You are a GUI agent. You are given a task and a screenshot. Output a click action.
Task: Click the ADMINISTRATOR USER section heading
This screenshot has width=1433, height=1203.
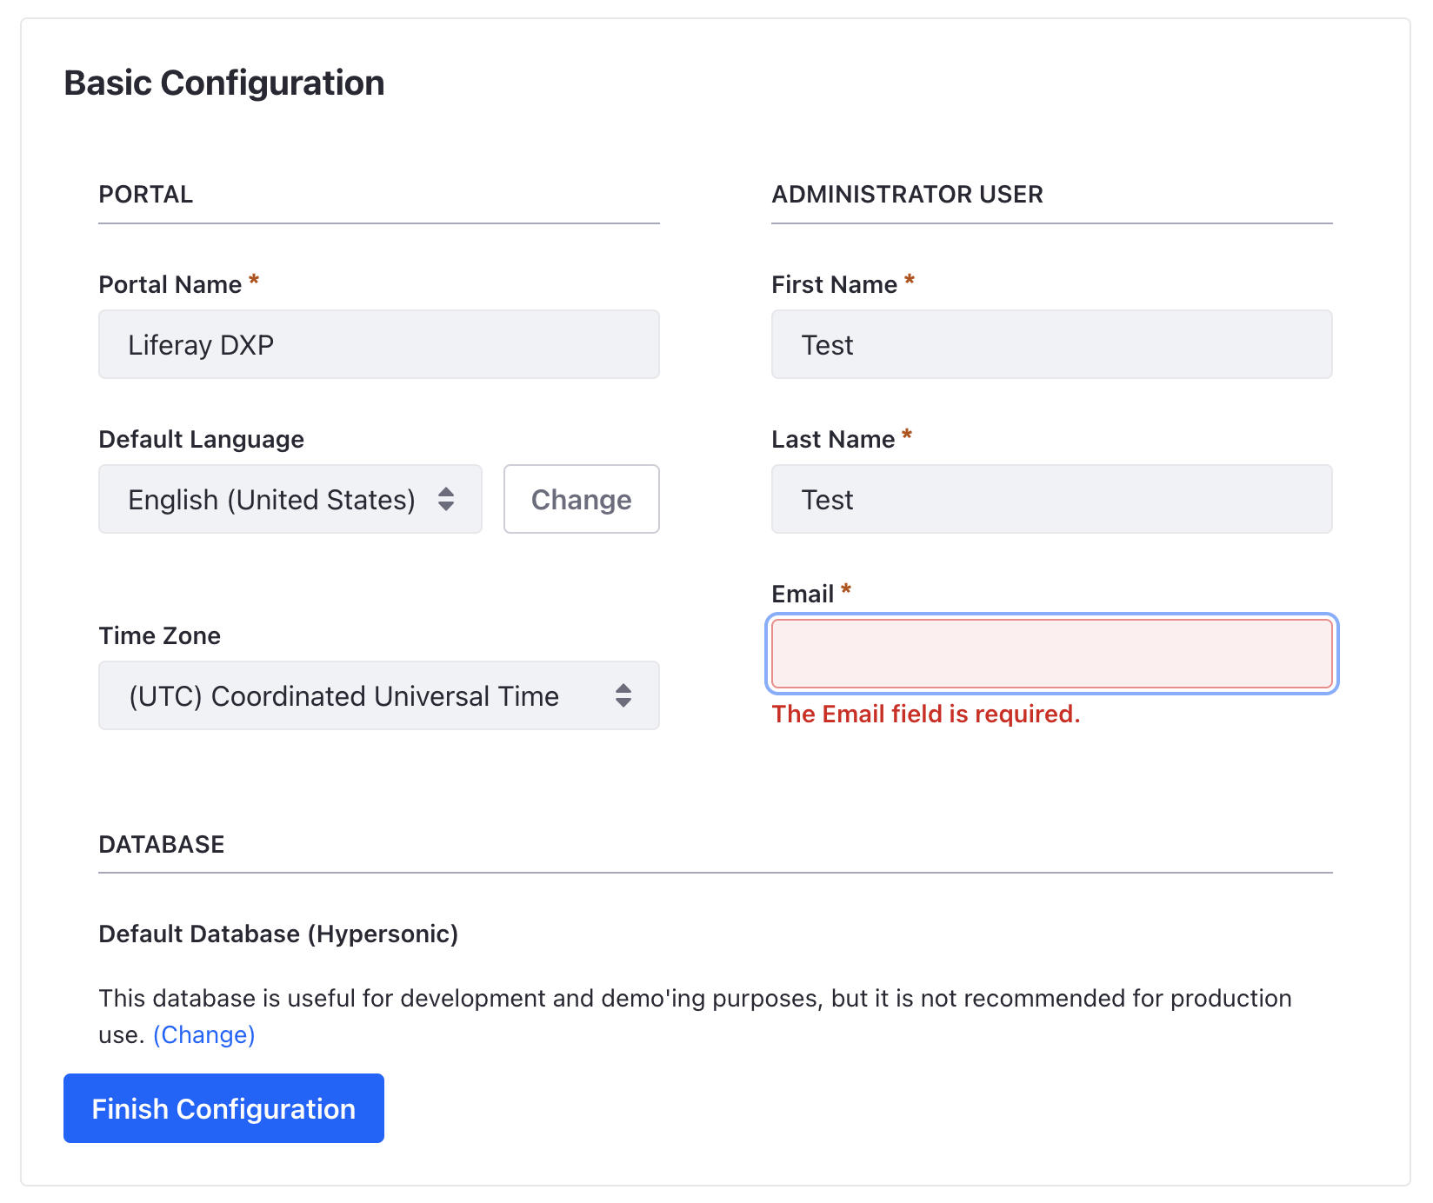point(908,194)
